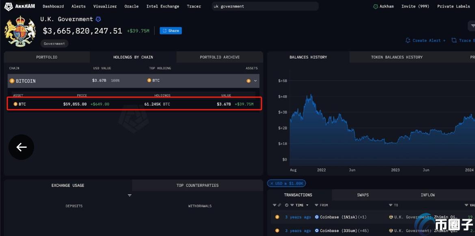Open the Visualizer menu item
The height and width of the screenshot is (236, 475).
(x=105, y=6)
